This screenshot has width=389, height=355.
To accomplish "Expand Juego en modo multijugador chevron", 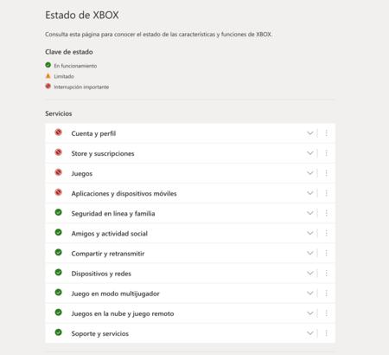I will pyautogui.click(x=310, y=293).
